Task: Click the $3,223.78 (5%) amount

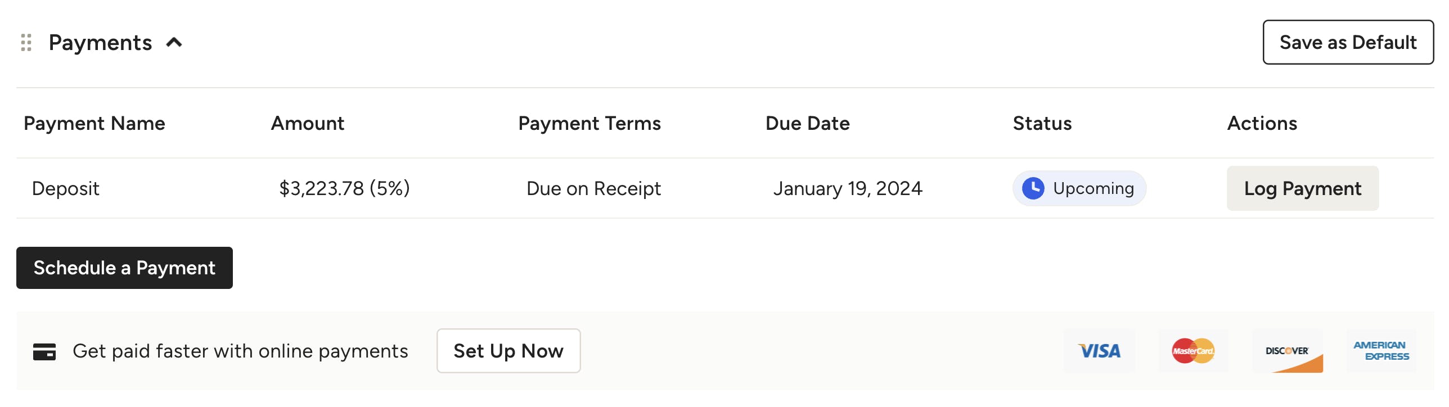Action: (344, 188)
